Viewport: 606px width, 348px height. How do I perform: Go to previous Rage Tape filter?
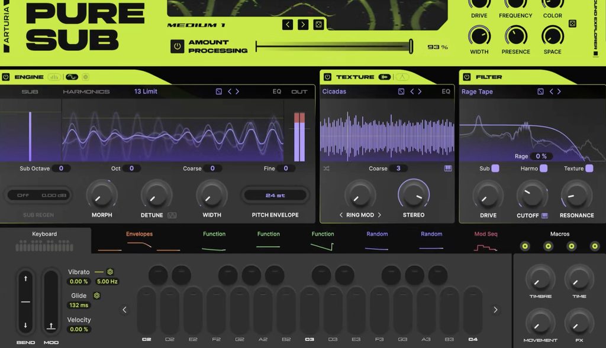point(551,92)
